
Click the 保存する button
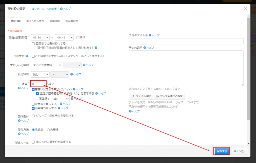click(x=222, y=151)
